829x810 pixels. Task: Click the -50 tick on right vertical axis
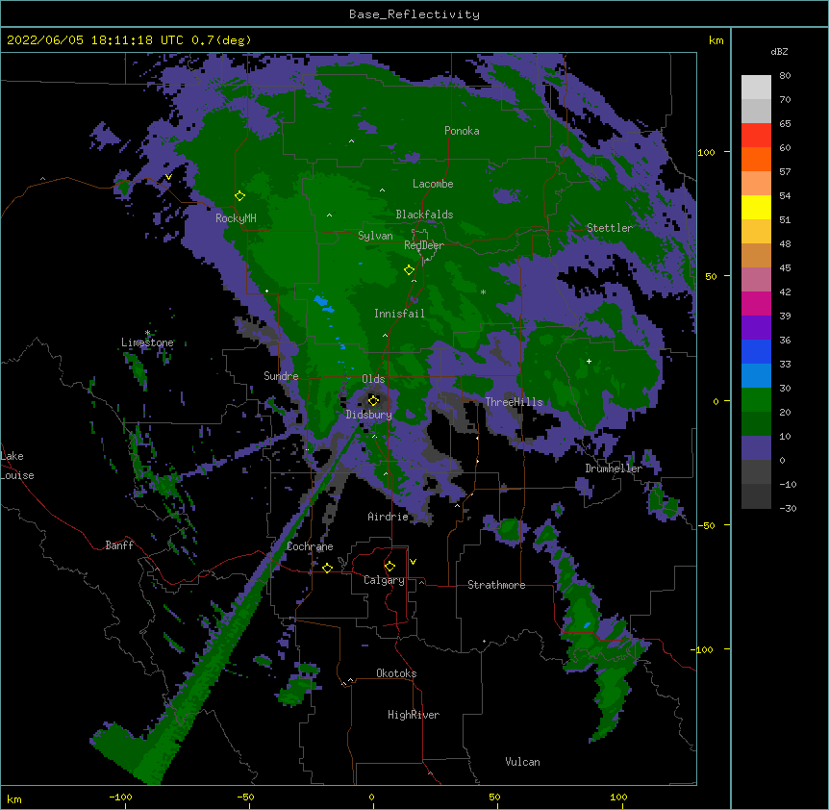point(708,525)
